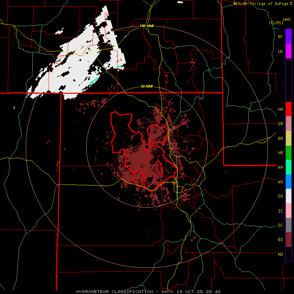The image size is (294, 294).
Task: Click the 'HYDROMETEOR CLASSIFICATION' title text
Action: [115, 292]
